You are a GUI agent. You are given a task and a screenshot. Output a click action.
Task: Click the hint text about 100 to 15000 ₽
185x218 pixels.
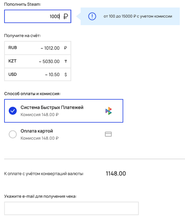(138, 16)
